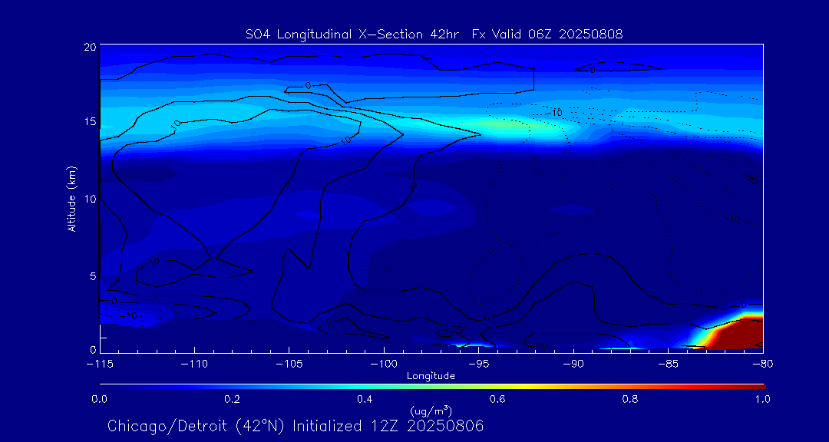Click the longitude tick label '-115'

[x=100, y=364]
